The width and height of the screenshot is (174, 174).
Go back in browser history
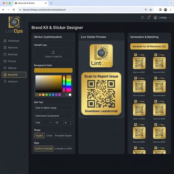coord(3,10)
